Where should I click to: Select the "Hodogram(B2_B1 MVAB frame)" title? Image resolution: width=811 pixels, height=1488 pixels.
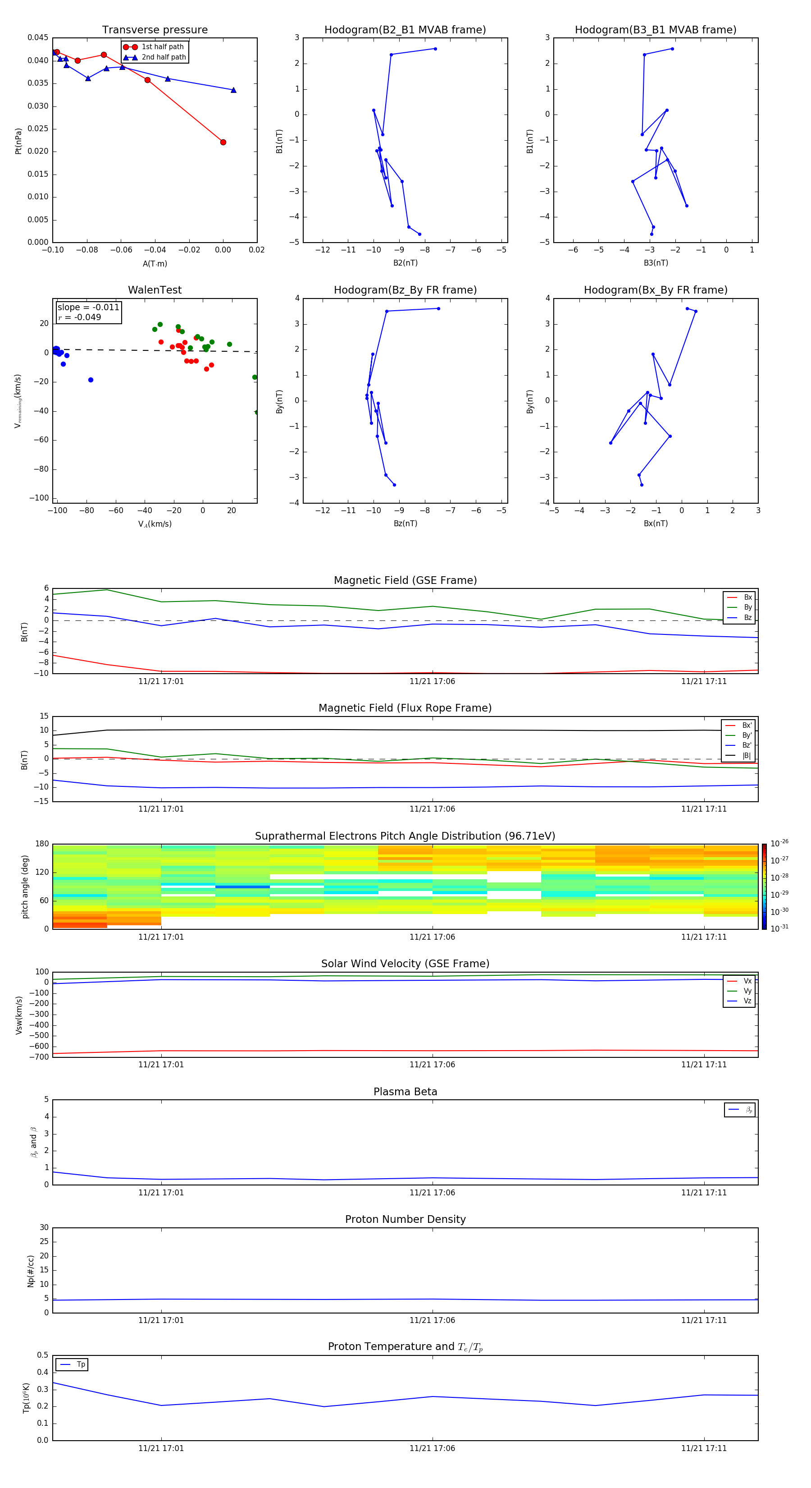pos(405,29)
